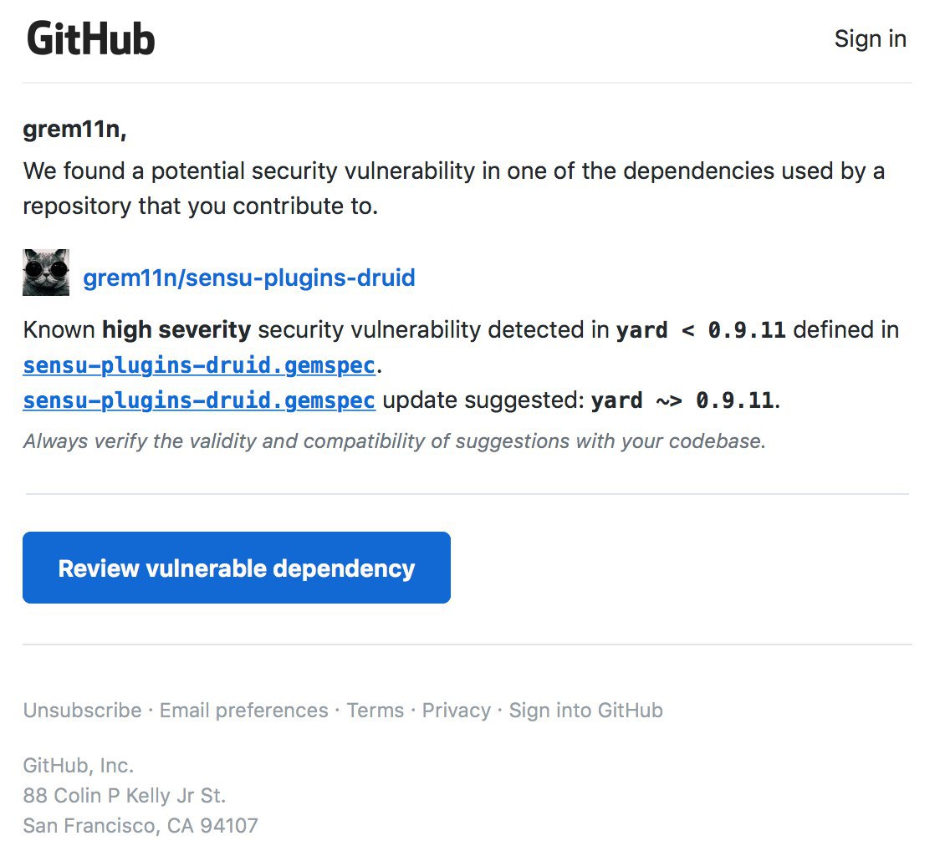Open the Privacy footer link

(x=456, y=711)
